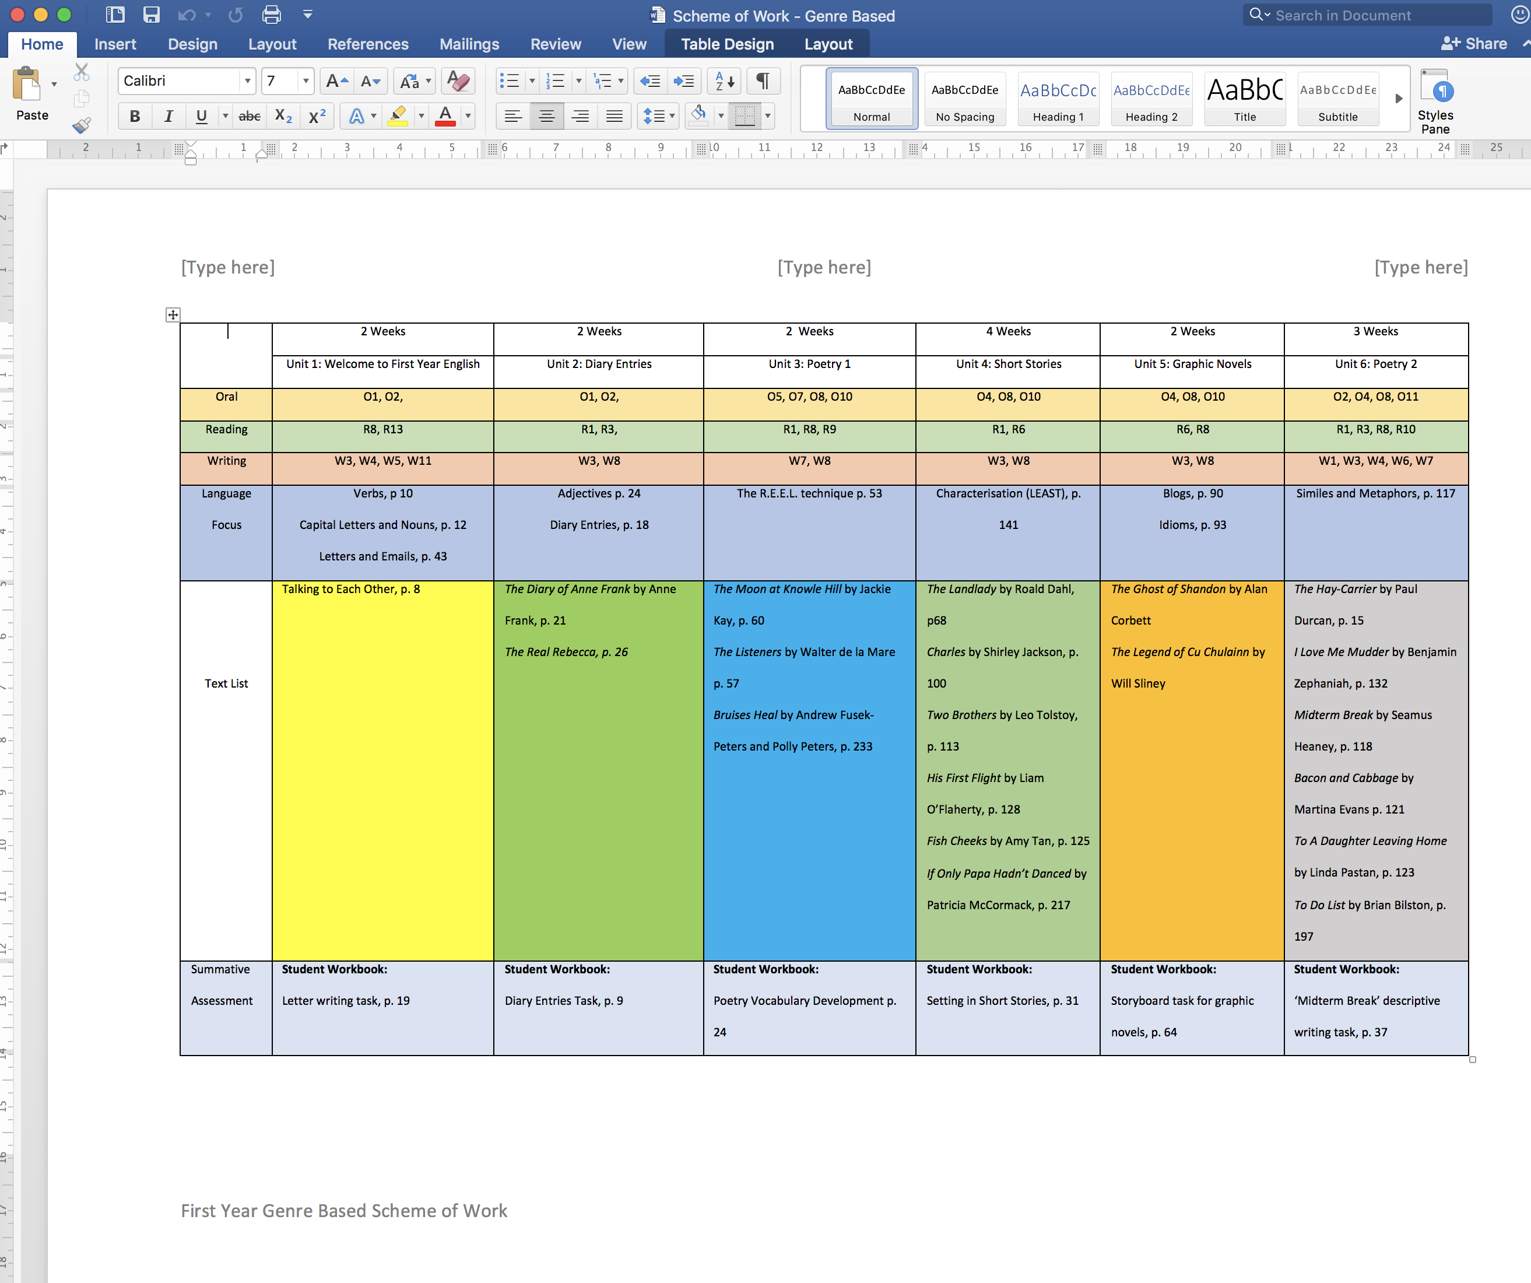The width and height of the screenshot is (1531, 1283).
Task: Apply Superscript formatting
Action: [317, 116]
